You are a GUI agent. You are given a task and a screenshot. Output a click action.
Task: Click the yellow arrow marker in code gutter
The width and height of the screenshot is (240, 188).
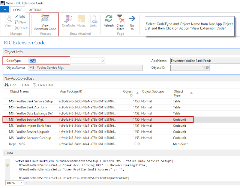(7, 165)
